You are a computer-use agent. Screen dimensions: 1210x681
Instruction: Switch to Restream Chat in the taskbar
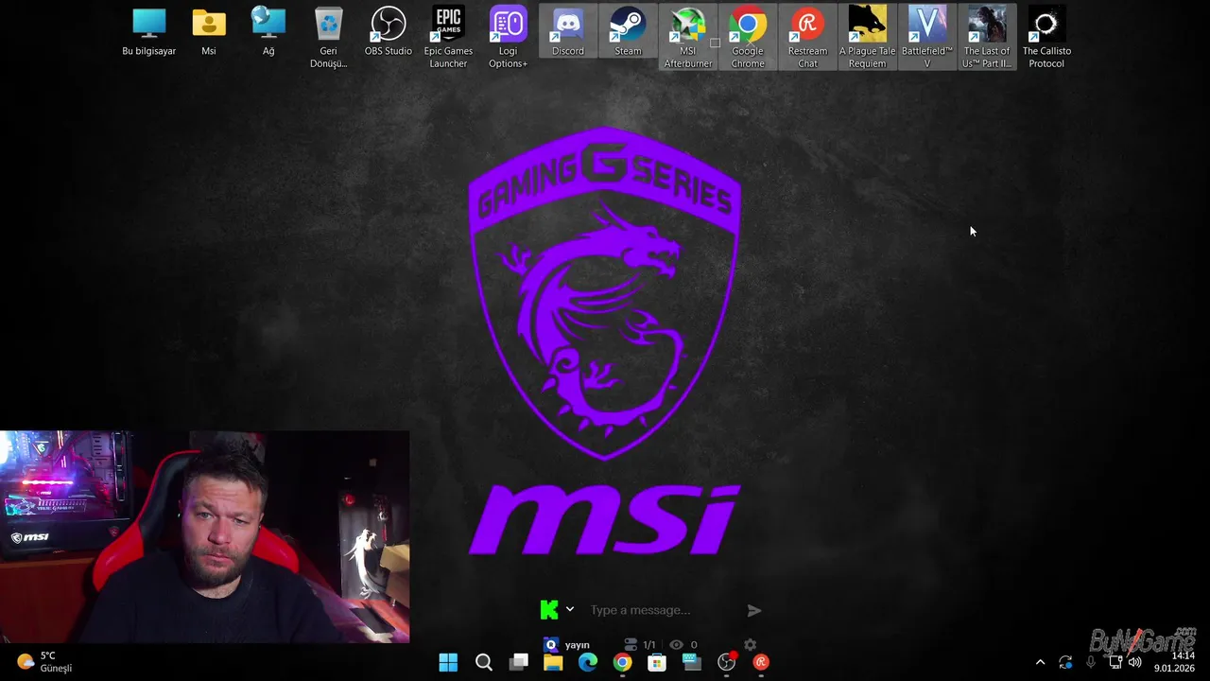coord(761,662)
